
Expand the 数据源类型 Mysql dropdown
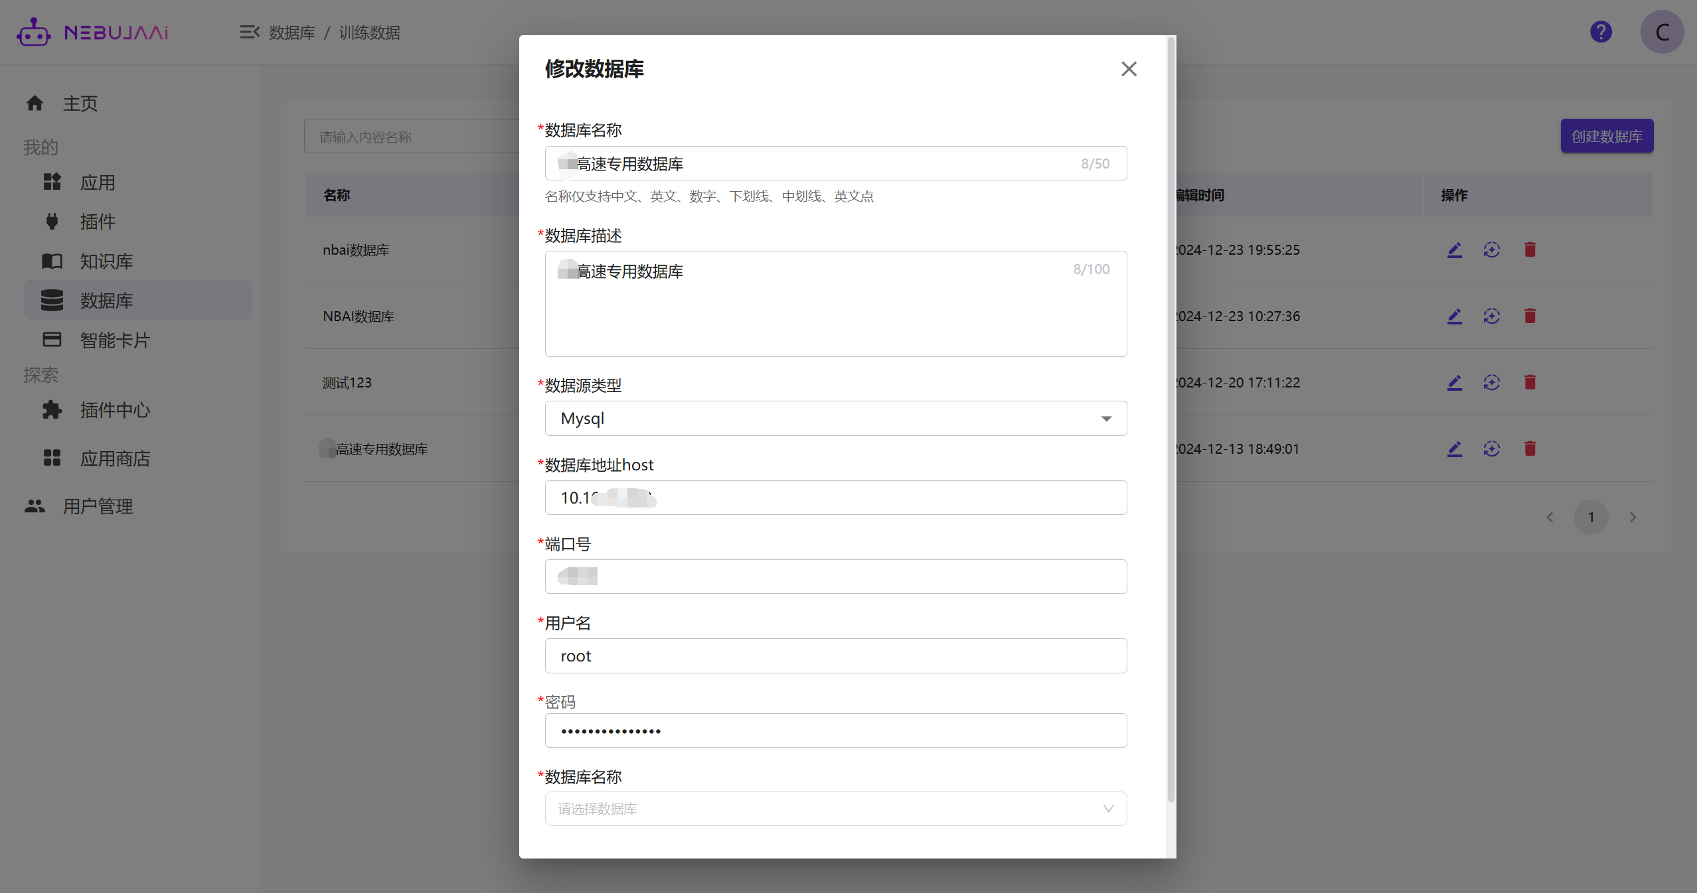pyautogui.click(x=835, y=419)
